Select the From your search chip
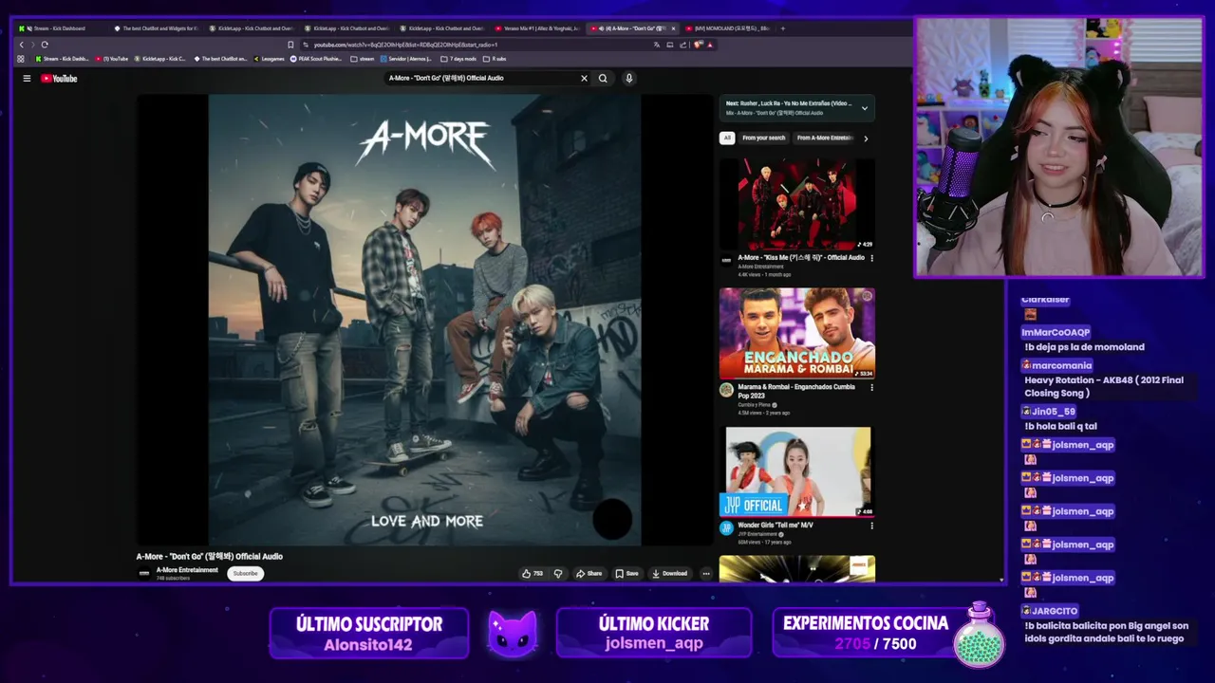The height and width of the screenshot is (683, 1215). tap(763, 138)
